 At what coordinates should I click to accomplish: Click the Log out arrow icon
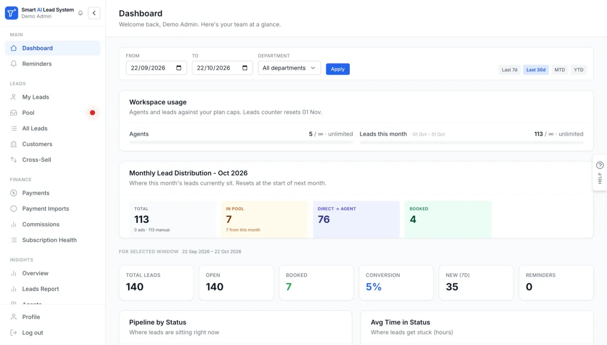click(14, 332)
